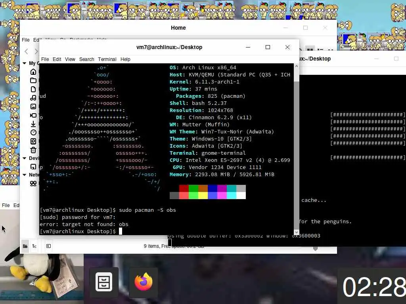Show tree view in Home status bar
The height and width of the screenshot is (304, 406).
point(34,246)
